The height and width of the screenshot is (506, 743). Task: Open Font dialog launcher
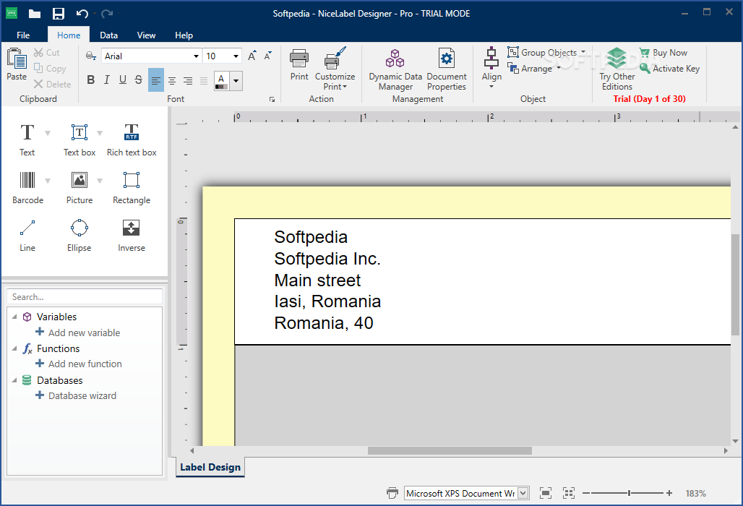click(272, 99)
